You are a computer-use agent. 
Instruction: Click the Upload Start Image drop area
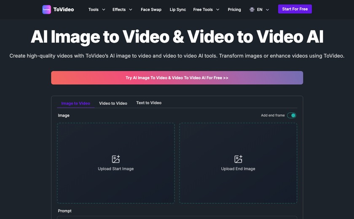116,163
